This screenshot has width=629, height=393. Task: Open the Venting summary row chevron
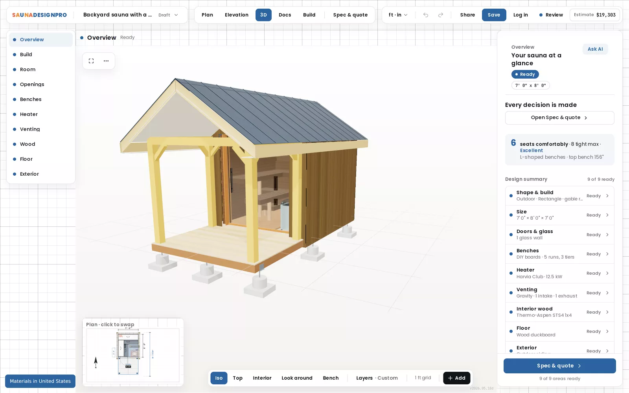607,293
